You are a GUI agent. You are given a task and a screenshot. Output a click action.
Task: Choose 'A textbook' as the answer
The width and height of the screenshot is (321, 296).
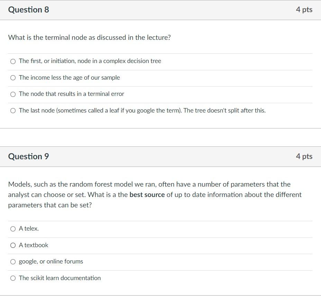pos(13,245)
